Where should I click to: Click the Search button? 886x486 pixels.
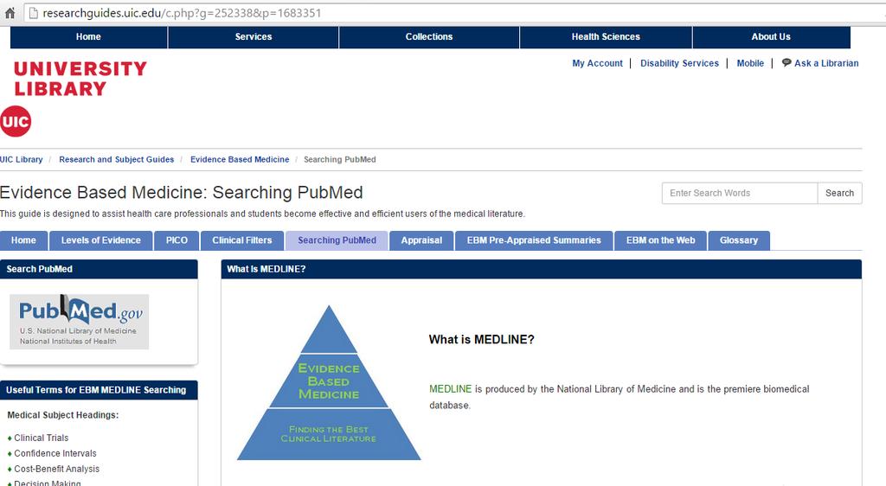pos(839,193)
